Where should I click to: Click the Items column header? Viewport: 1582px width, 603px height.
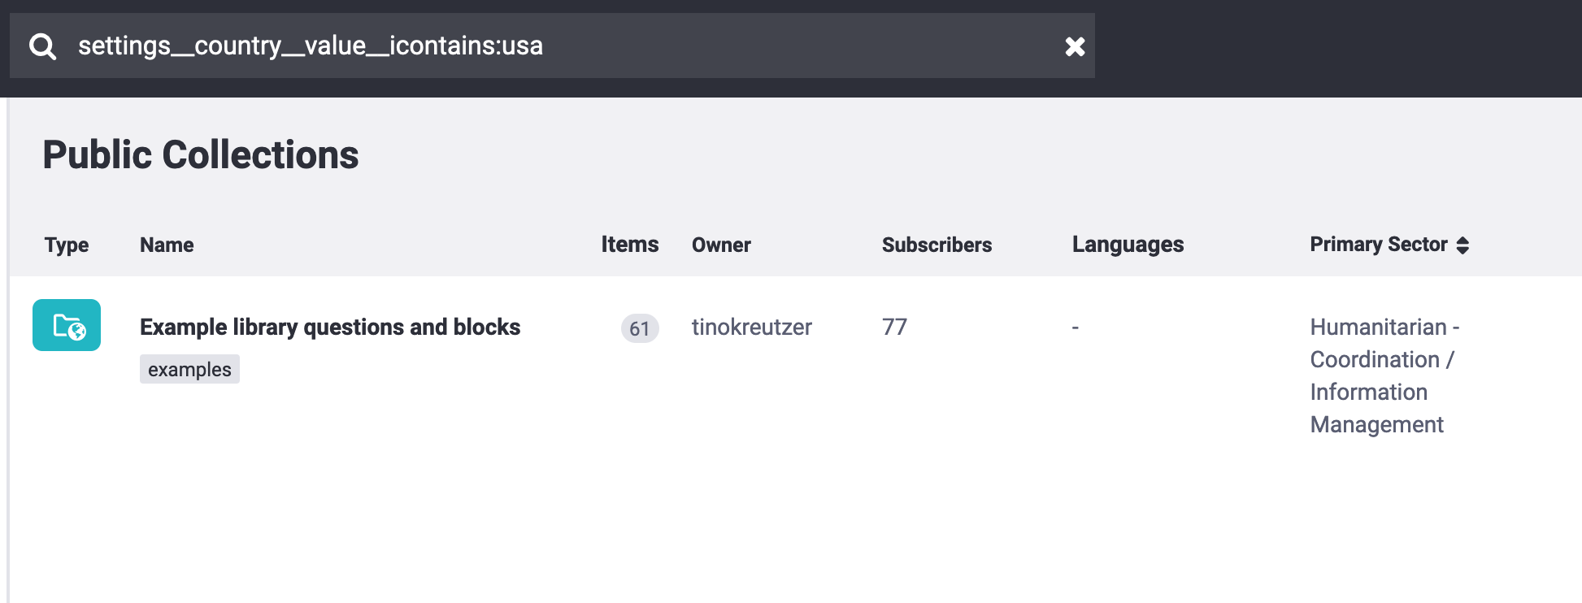(629, 245)
